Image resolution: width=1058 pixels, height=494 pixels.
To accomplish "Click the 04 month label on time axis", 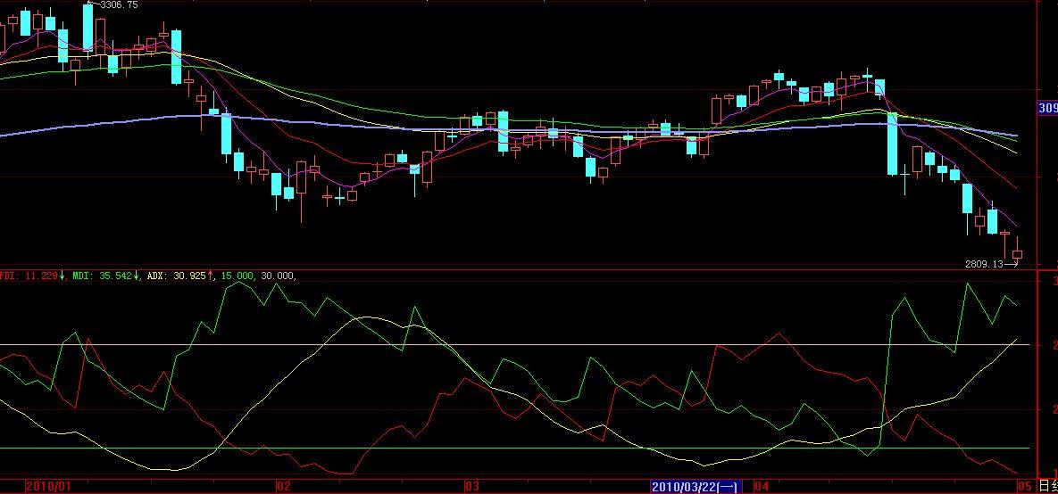I will point(762,487).
